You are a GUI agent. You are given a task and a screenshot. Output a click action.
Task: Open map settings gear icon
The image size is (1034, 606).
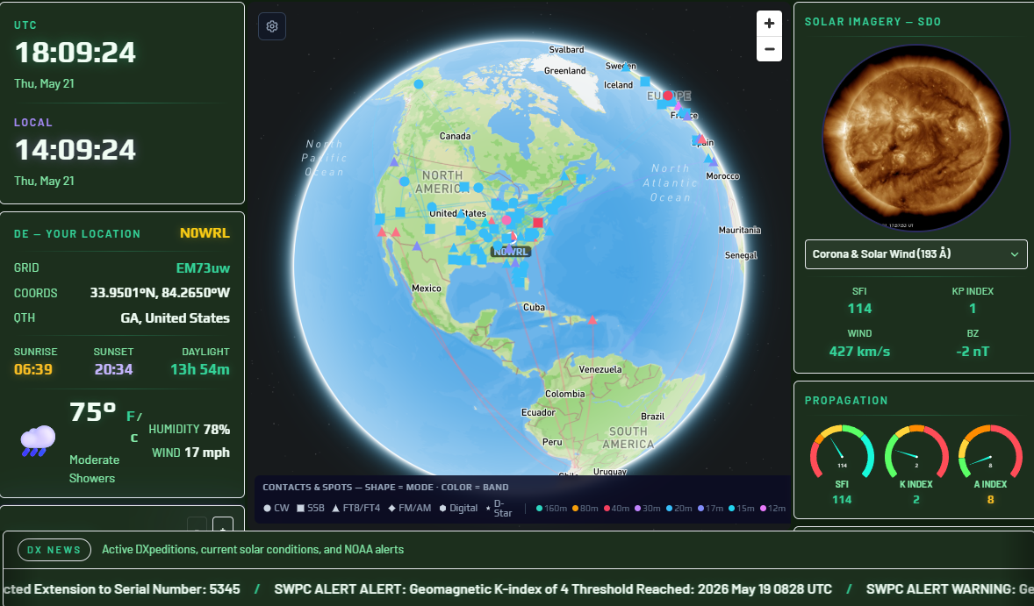(272, 26)
